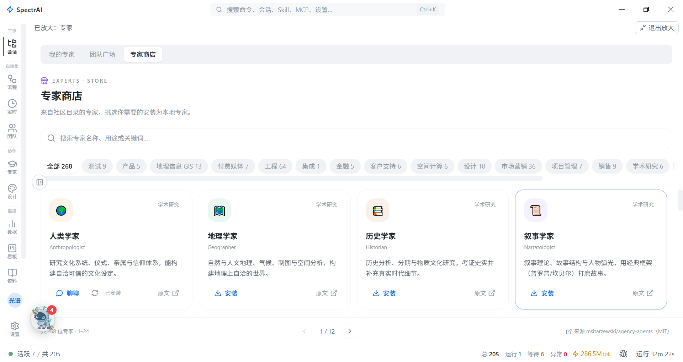Screen dimensions: 683x362
Task: Open the 流程 workflow sidebar icon
Action: [x=12, y=82]
